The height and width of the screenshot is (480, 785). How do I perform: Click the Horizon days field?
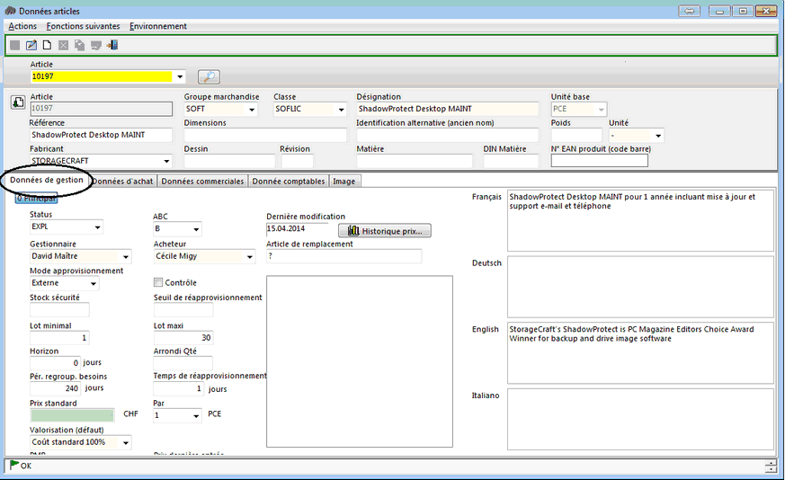click(x=55, y=363)
